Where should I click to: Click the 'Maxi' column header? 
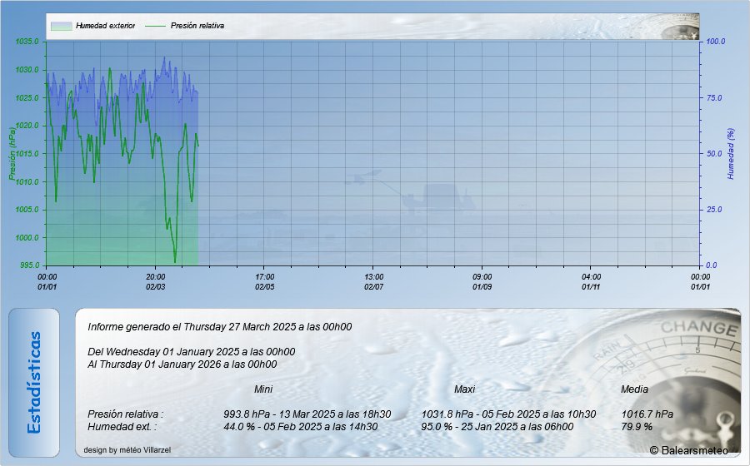pos(464,389)
